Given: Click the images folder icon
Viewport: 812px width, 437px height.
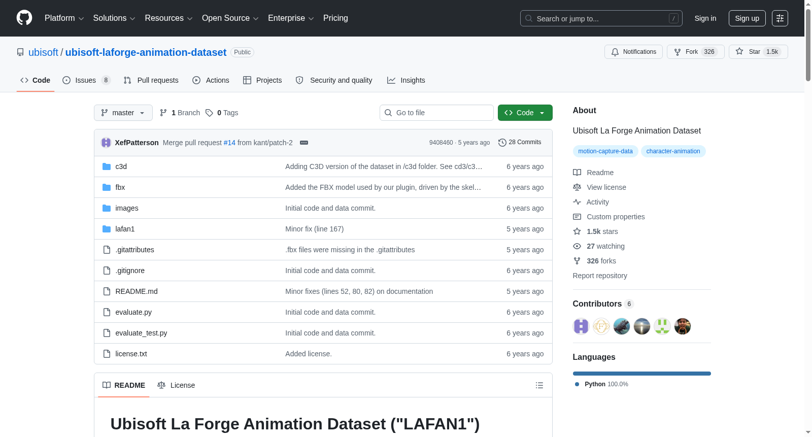Looking at the screenshot, I should pos(107,208).
